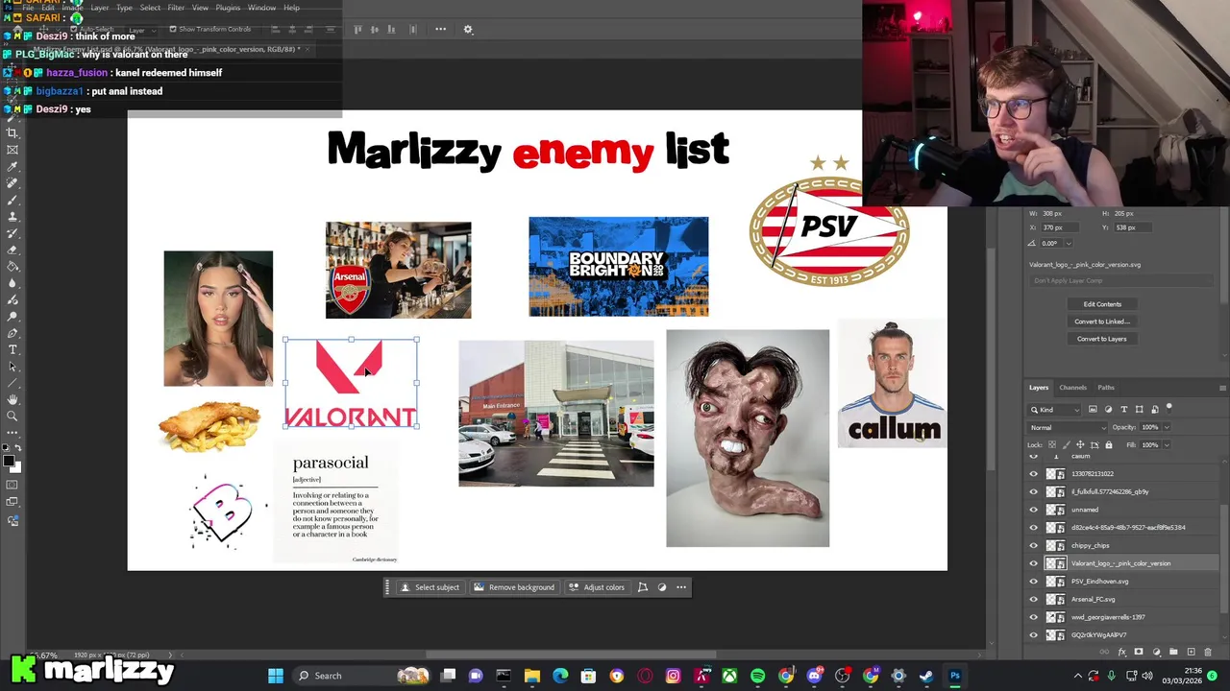This screenshot has height=691, width=1230.
Task: Switch to the Paths tab
Action: point(1106,388)
